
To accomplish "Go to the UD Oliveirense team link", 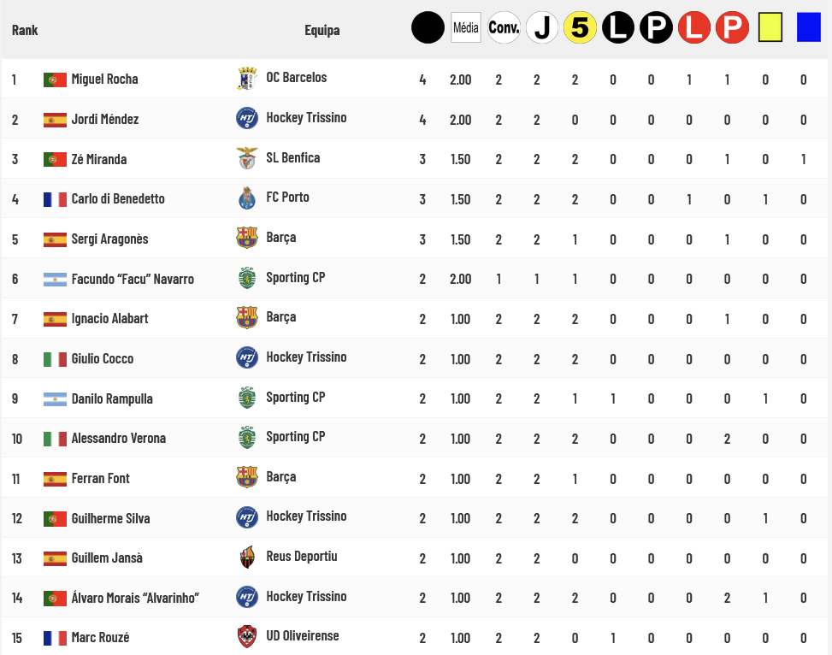I will [302, 636].
